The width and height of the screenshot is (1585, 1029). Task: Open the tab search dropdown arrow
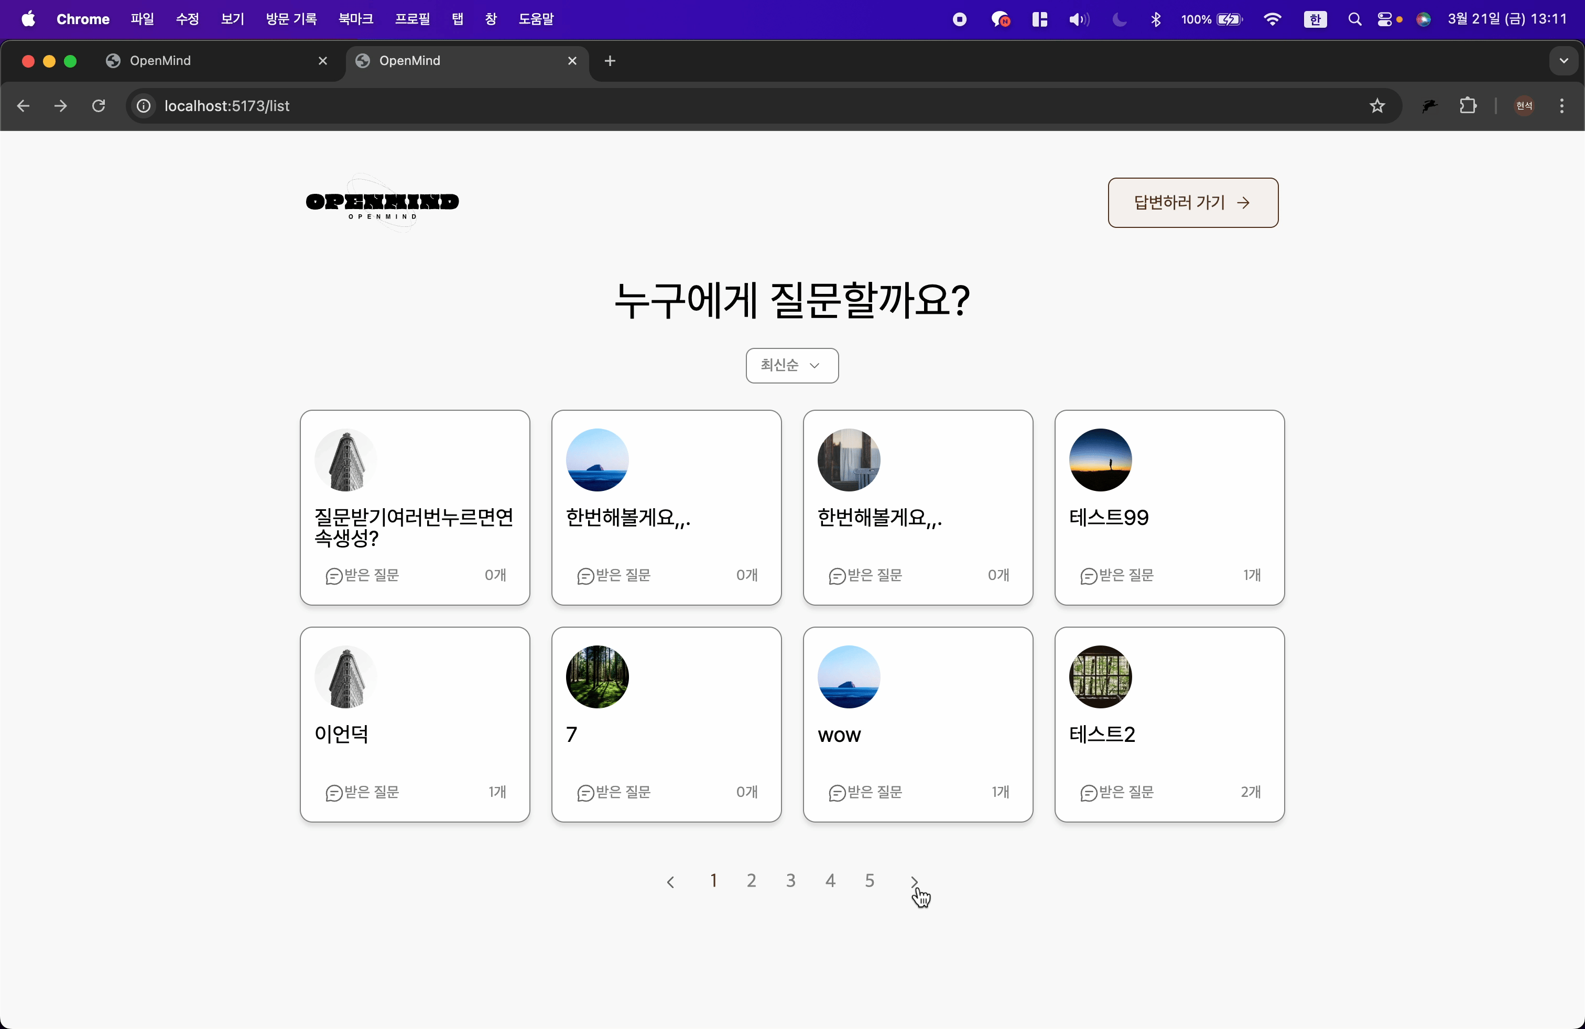(1564, 61)
